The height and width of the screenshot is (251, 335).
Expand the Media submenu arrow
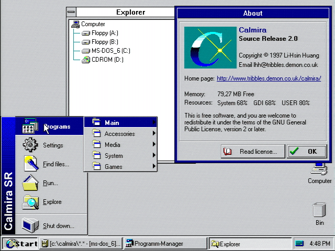tap(154, 145)
